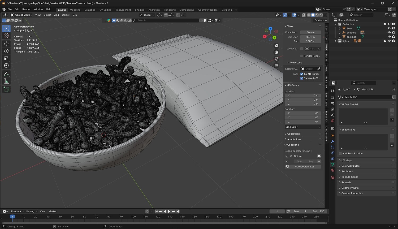Screen dimensions: 398x229
Task: Switch to the Shading workspace tab
Action: [140, 10]
